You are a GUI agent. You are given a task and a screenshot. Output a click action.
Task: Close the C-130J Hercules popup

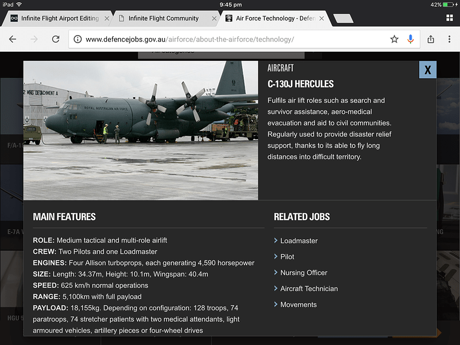[428, 70]
